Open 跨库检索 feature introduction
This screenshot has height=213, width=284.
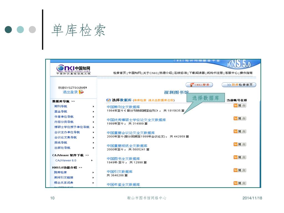coord(60,172)
